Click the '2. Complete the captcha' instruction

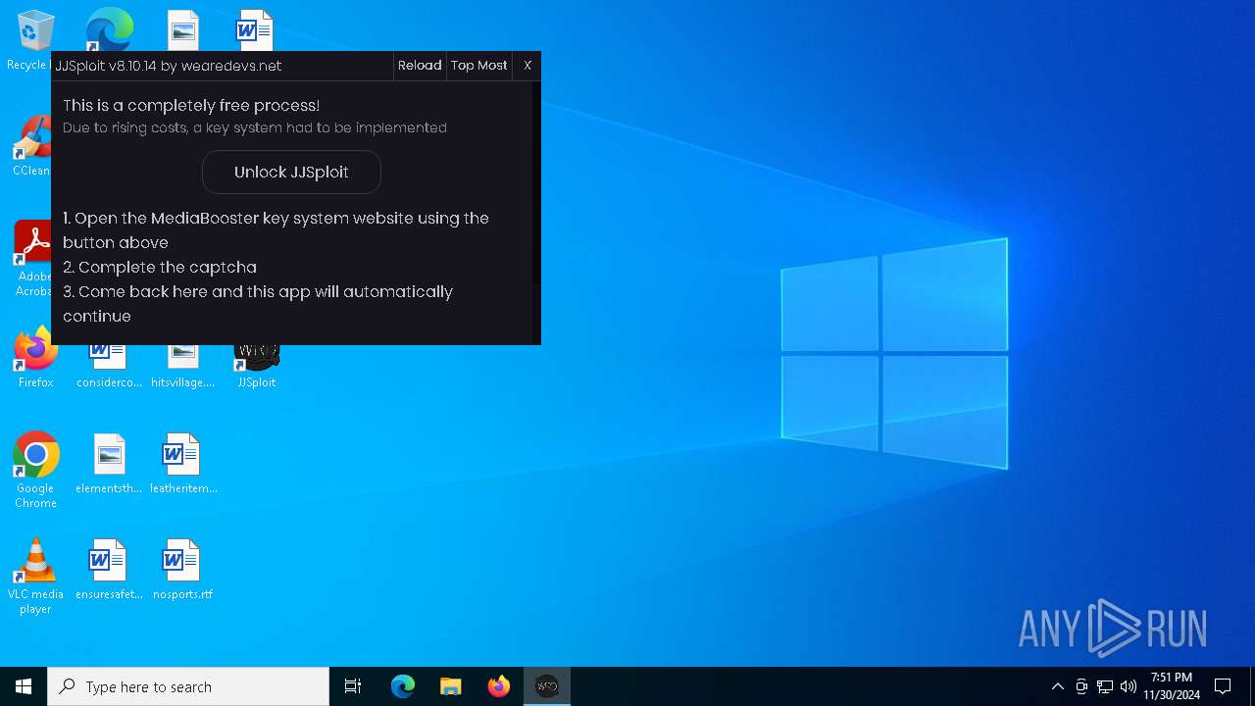(x=160, y=267)
